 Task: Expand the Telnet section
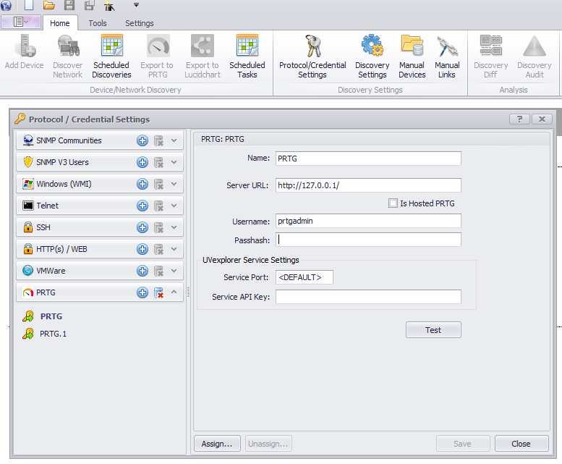174,206
